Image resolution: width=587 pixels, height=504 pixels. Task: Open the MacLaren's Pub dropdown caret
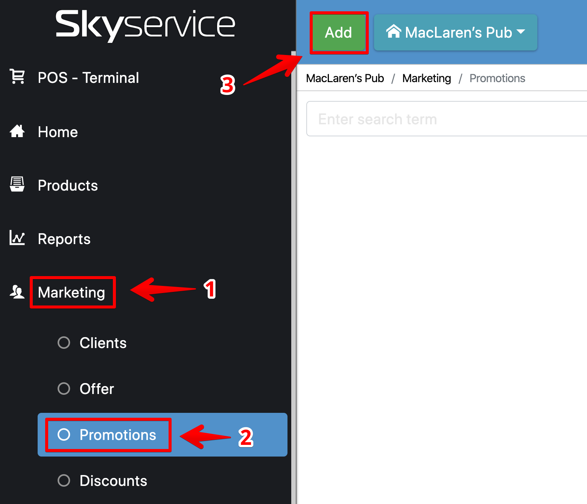tap(521, 32)
